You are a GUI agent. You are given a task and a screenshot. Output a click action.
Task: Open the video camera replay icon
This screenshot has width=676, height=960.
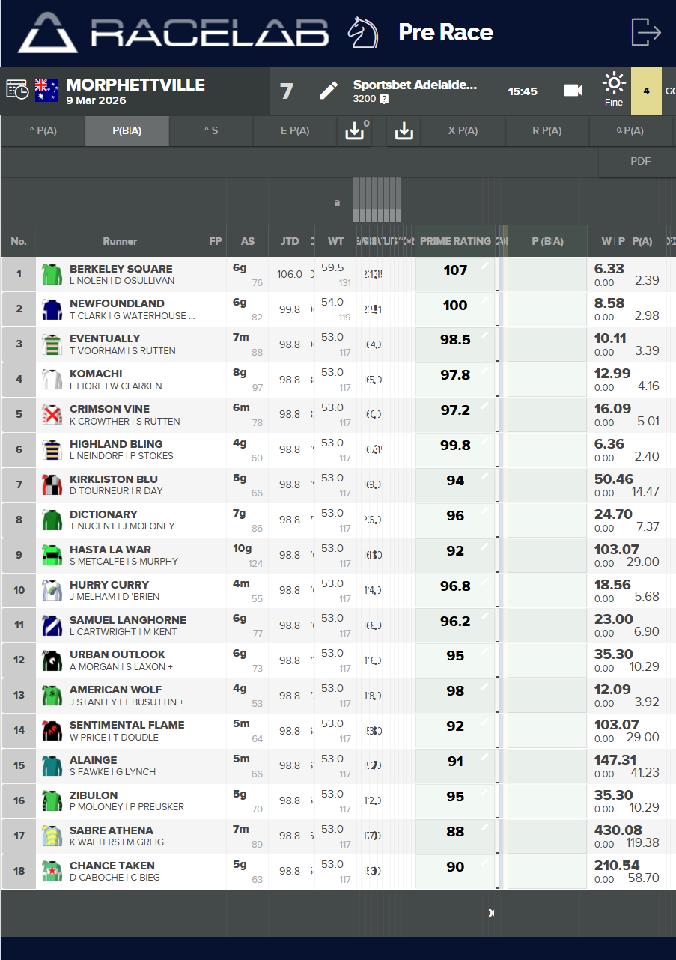click(573, 91)
